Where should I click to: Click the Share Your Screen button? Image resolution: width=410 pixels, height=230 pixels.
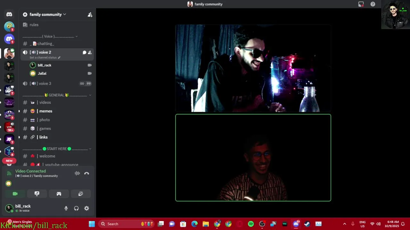(x=37, y=194)
